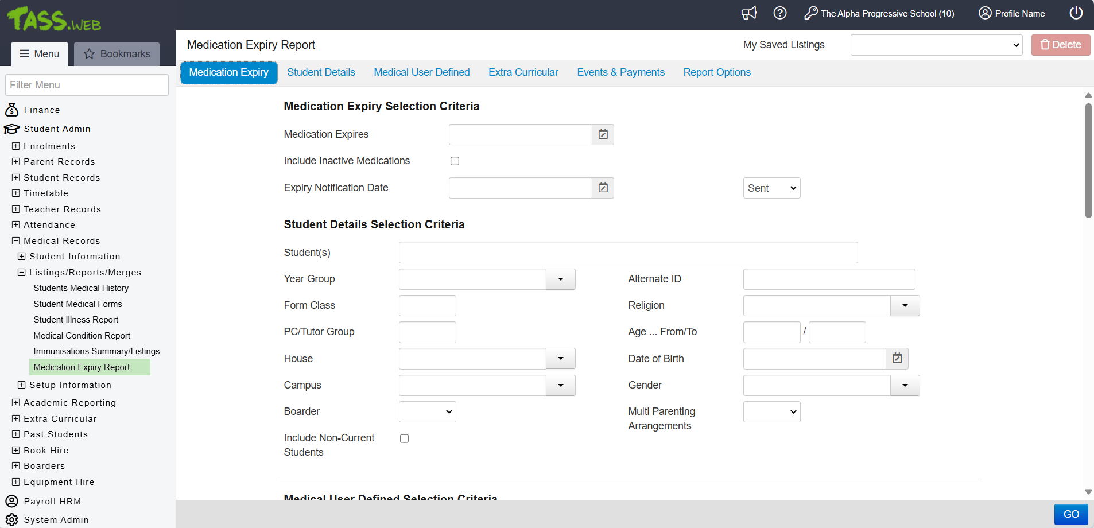
Task: Switch to the Report Options tab
Action: point(716,72)
